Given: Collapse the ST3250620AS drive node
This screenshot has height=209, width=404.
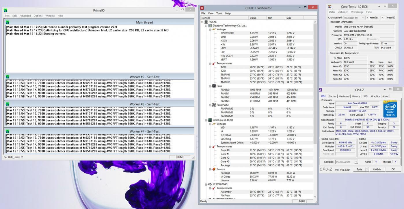Looking at the screenshot, I should coord(206,184).
